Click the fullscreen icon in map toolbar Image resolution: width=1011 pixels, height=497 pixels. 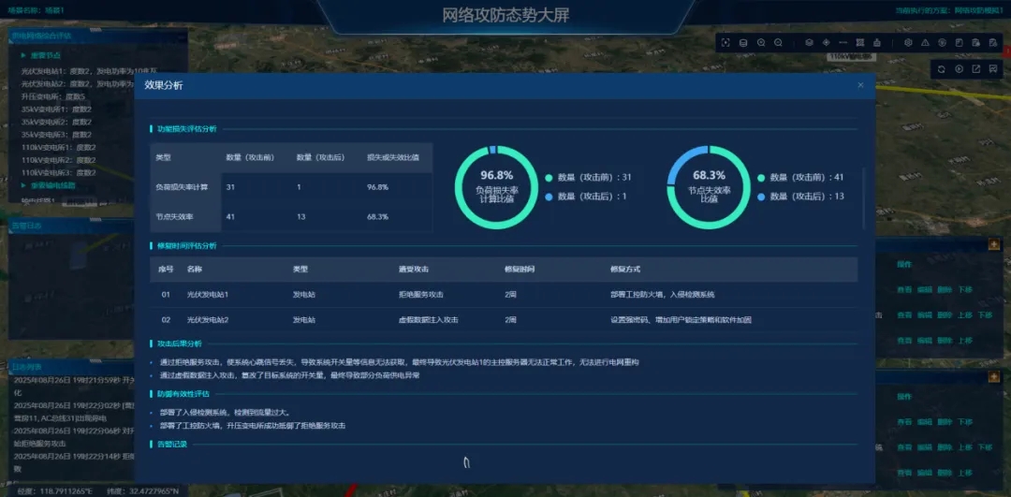[x=725, y=43]
